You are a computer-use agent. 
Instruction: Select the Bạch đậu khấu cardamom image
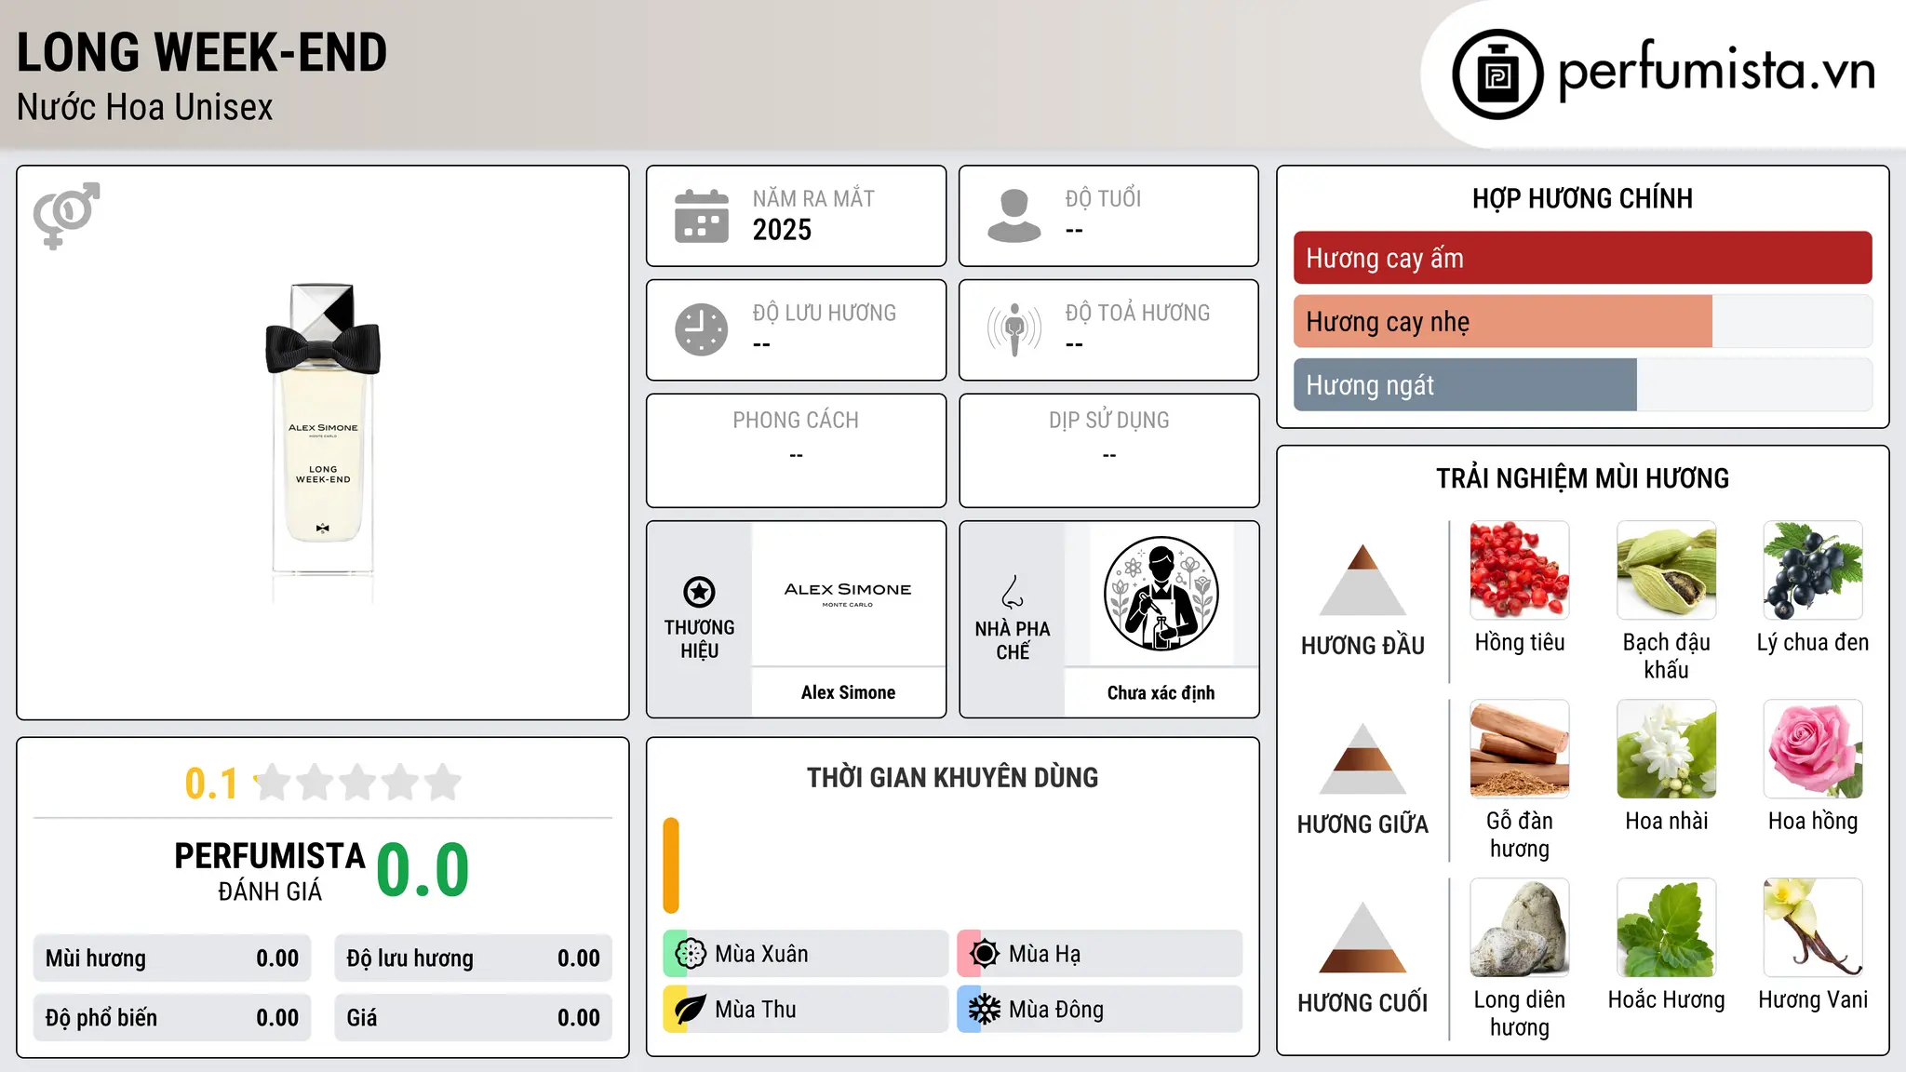click(1667, 570)
